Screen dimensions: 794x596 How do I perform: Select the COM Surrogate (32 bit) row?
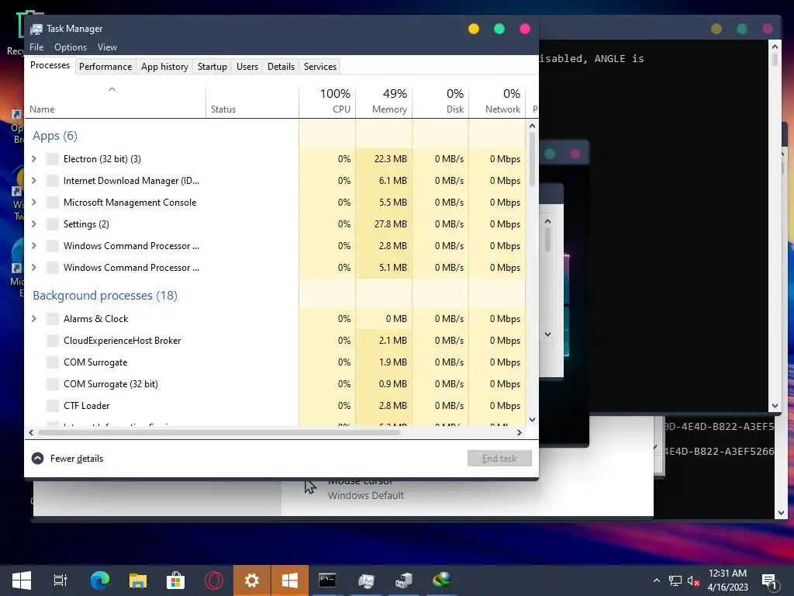[x=275, y=384]
